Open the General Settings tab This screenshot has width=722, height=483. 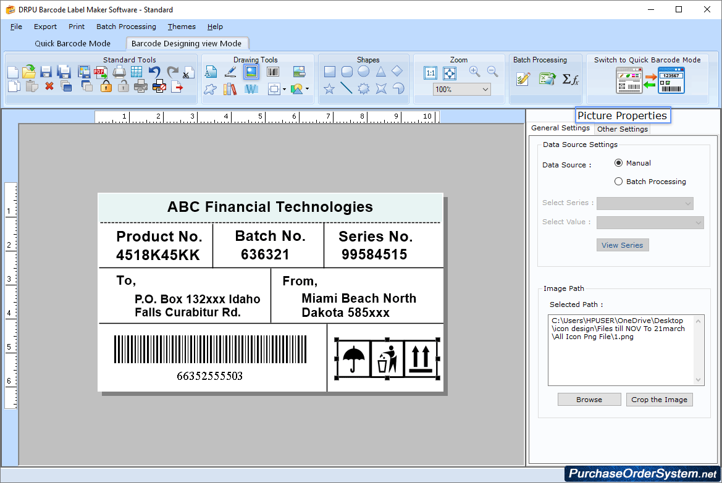tap(560, 128)
